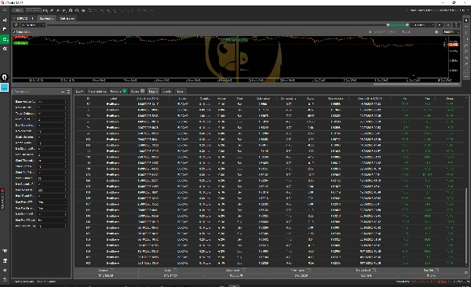The image size is (471, 287).
Task: Open the Trade section in left sidebar
Action: coord(5,20)
